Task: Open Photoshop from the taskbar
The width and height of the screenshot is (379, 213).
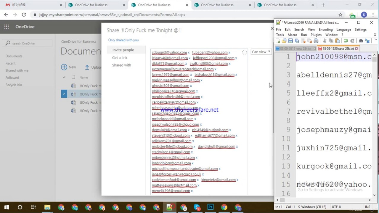Action: coord(211,207)
